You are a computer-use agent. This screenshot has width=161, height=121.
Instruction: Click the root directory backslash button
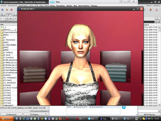click(156, 19)
